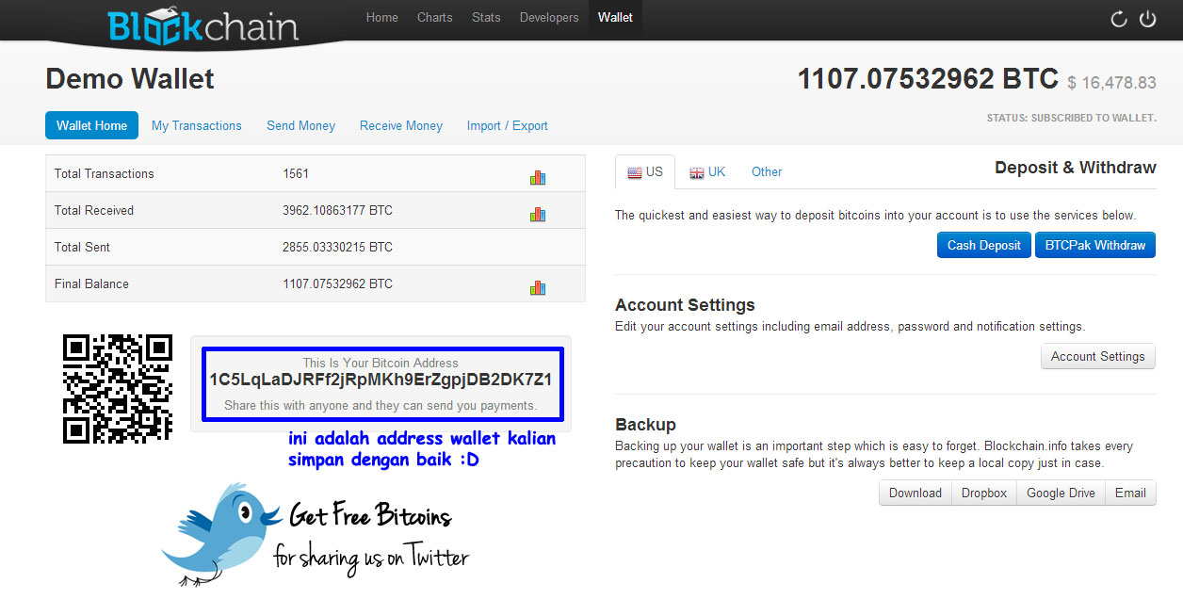Back up wallet to Google Drive
The height and width of the screenshot is (599, 1183).
(1061, 493)
